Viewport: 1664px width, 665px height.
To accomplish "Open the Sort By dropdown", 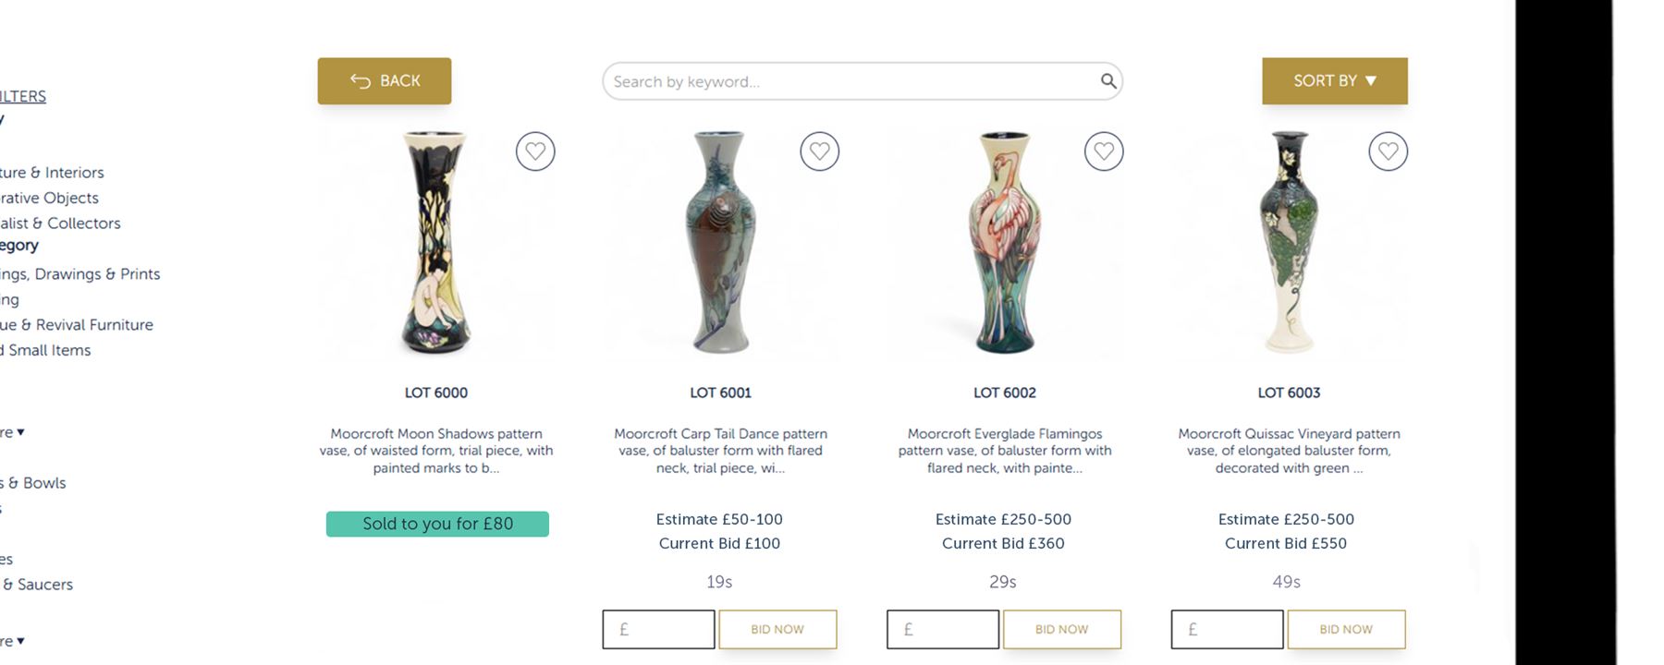I will pos(1334,81).
